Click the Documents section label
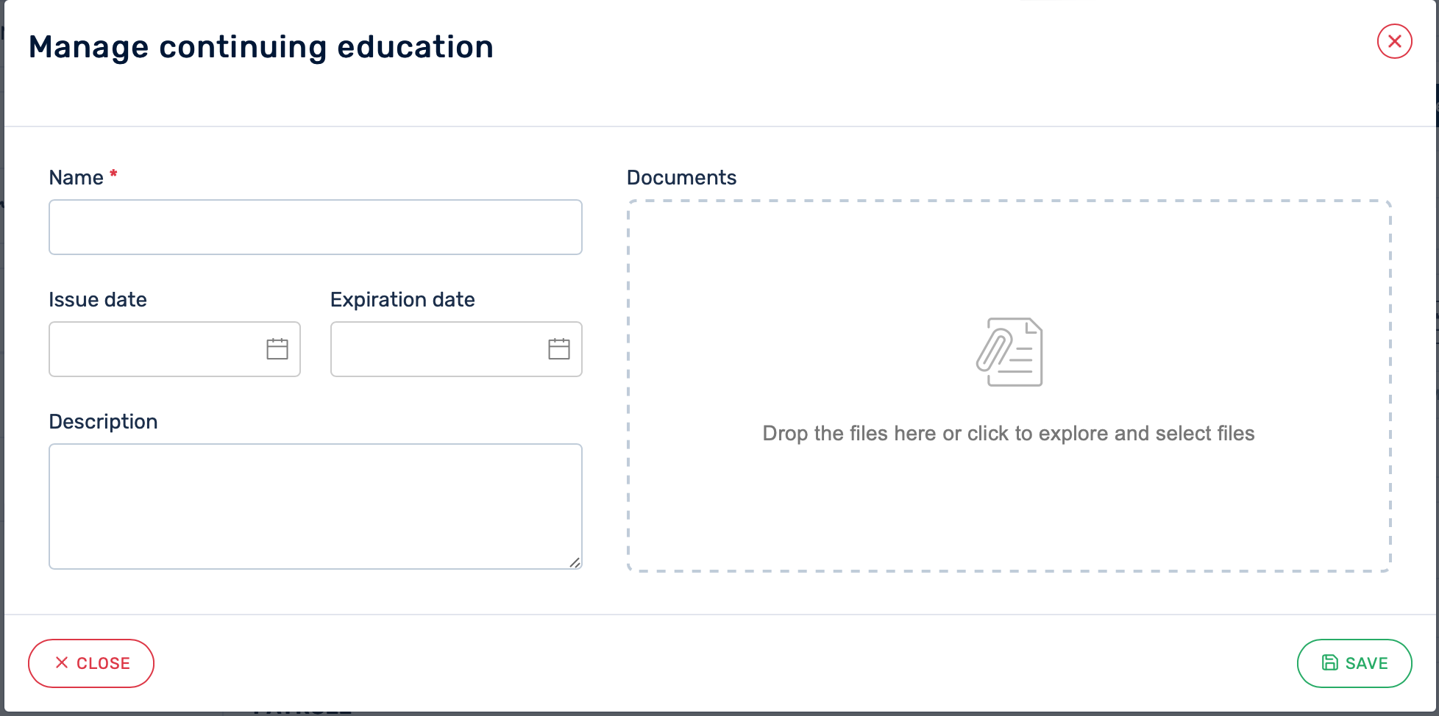This screenshot has width=1439, height=716. pos(681,178)
